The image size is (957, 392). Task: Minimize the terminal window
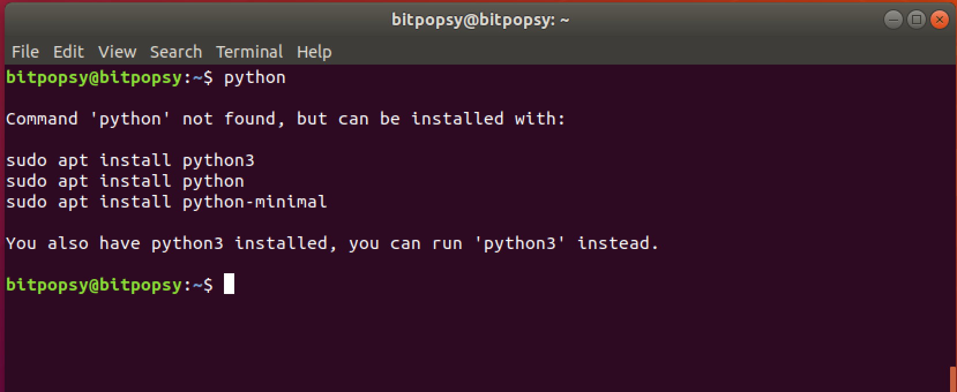(893, 20)
